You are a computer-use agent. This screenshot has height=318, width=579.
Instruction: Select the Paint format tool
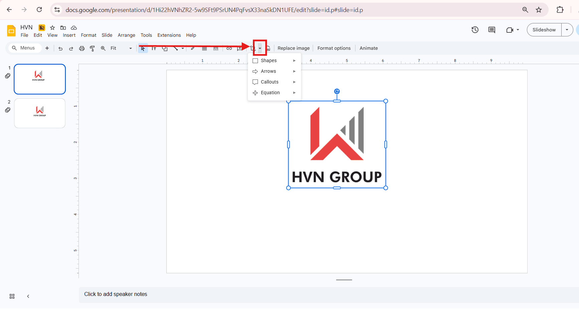point(93,48)
